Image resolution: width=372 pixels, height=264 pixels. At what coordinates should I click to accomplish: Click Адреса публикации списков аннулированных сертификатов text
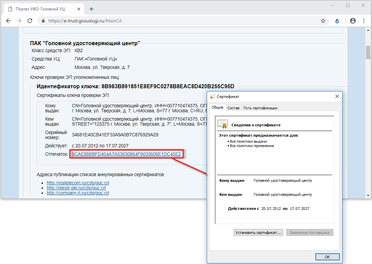coord(100,174)
